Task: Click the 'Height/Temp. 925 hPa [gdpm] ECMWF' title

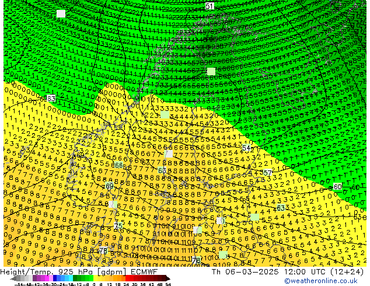Action: pyautogui.click(x=79, y=272)
